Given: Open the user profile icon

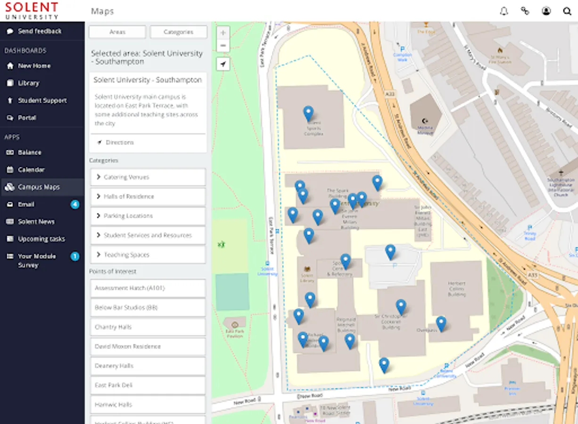Looking at the screenshot, I should click(x=546, y=11).
